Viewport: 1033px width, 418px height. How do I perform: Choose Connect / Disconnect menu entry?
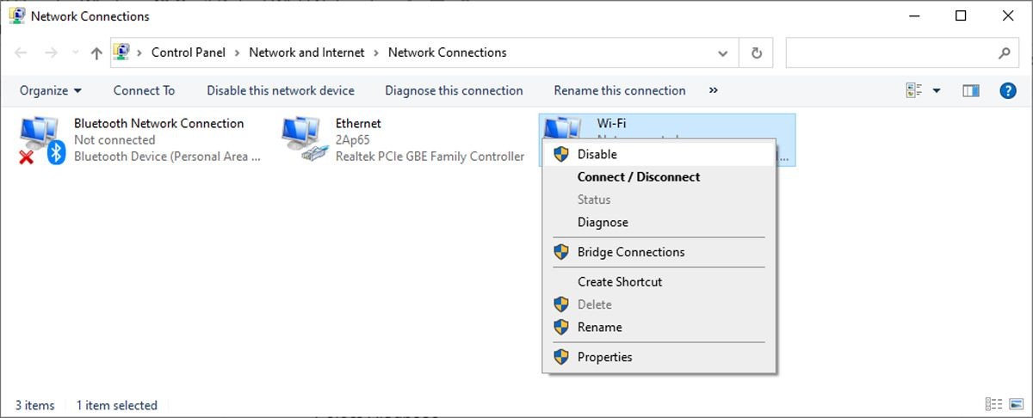point(659,177)
